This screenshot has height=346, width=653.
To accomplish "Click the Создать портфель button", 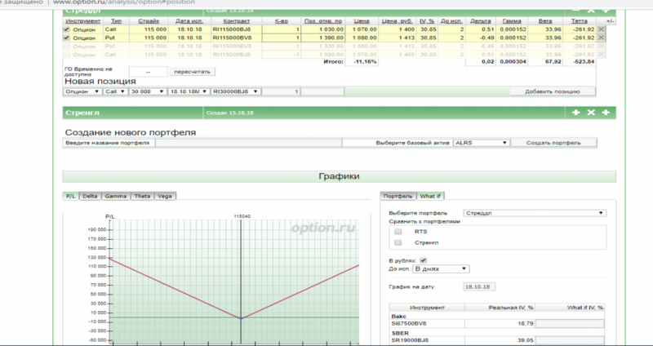I will coord(553,143).
